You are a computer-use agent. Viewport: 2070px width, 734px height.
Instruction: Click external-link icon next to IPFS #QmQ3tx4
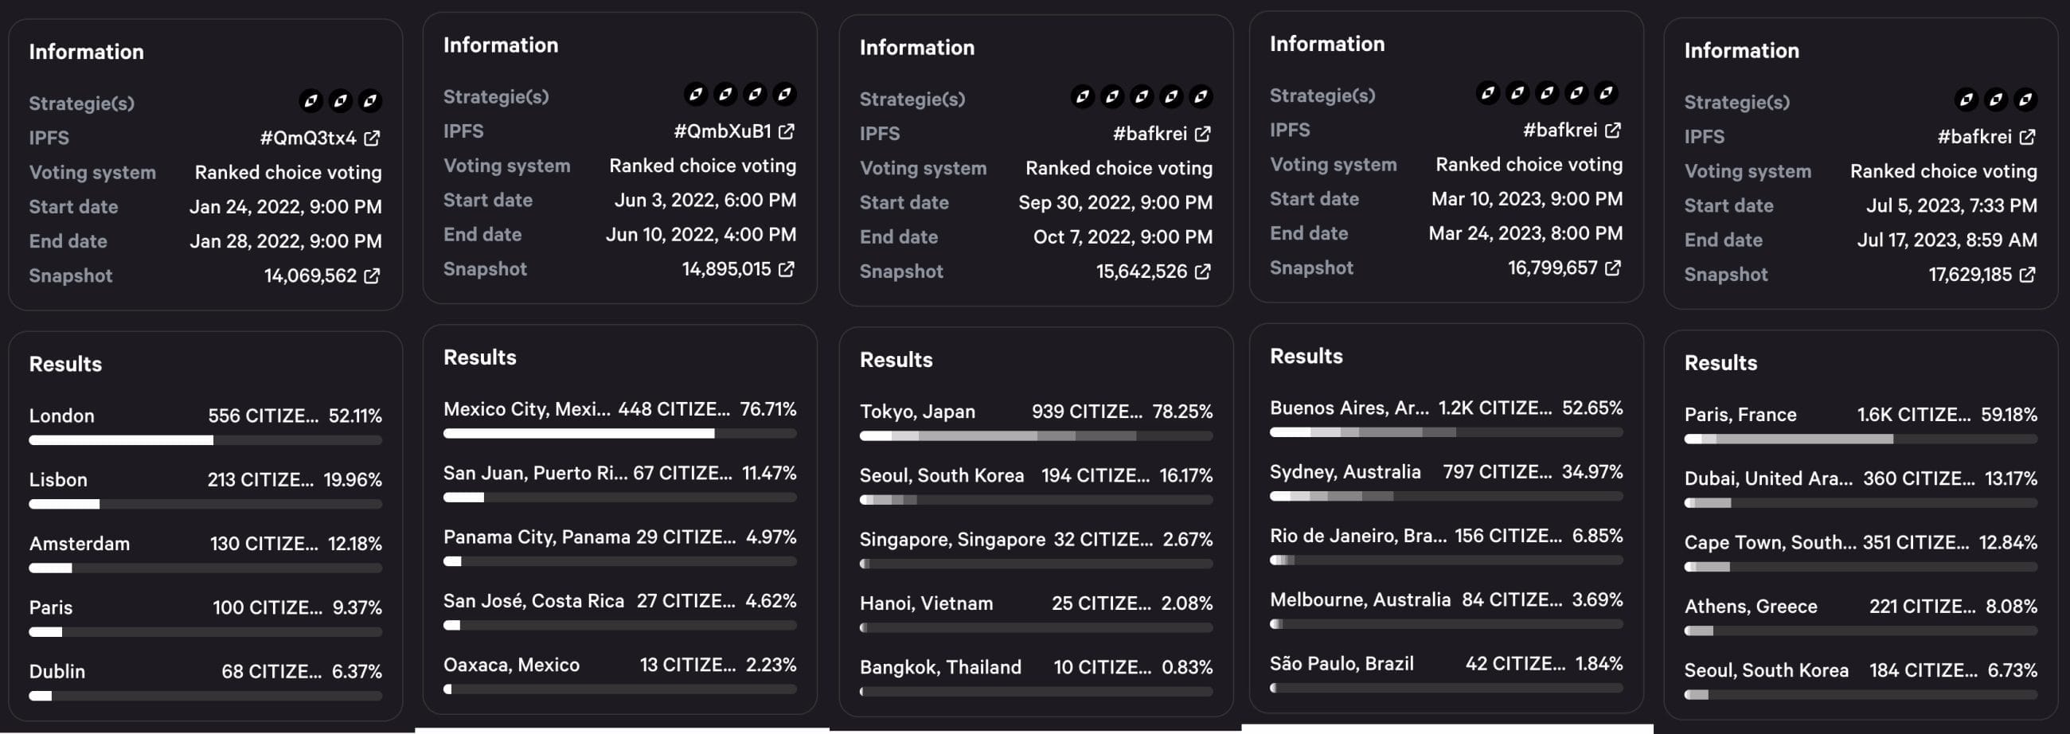[371, 139]
